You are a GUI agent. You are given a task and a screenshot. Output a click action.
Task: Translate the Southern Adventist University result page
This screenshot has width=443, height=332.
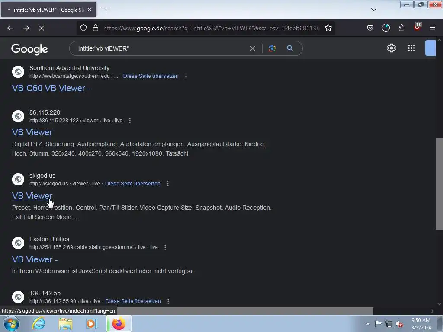[x=151, y=76]
